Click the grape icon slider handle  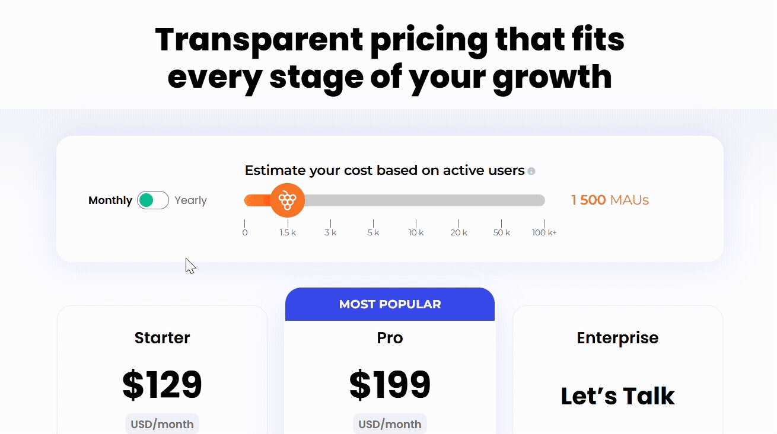(x=288, y=200)
